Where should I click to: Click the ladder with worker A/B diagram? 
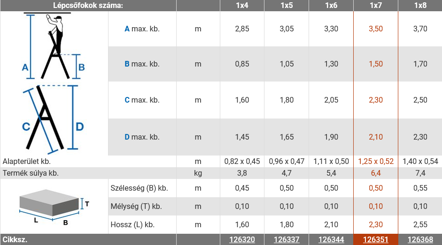pos(54,46)
